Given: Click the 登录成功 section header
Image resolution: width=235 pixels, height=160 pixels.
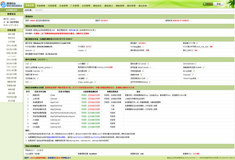Looking at the screenshot, I should coord(129,17).
